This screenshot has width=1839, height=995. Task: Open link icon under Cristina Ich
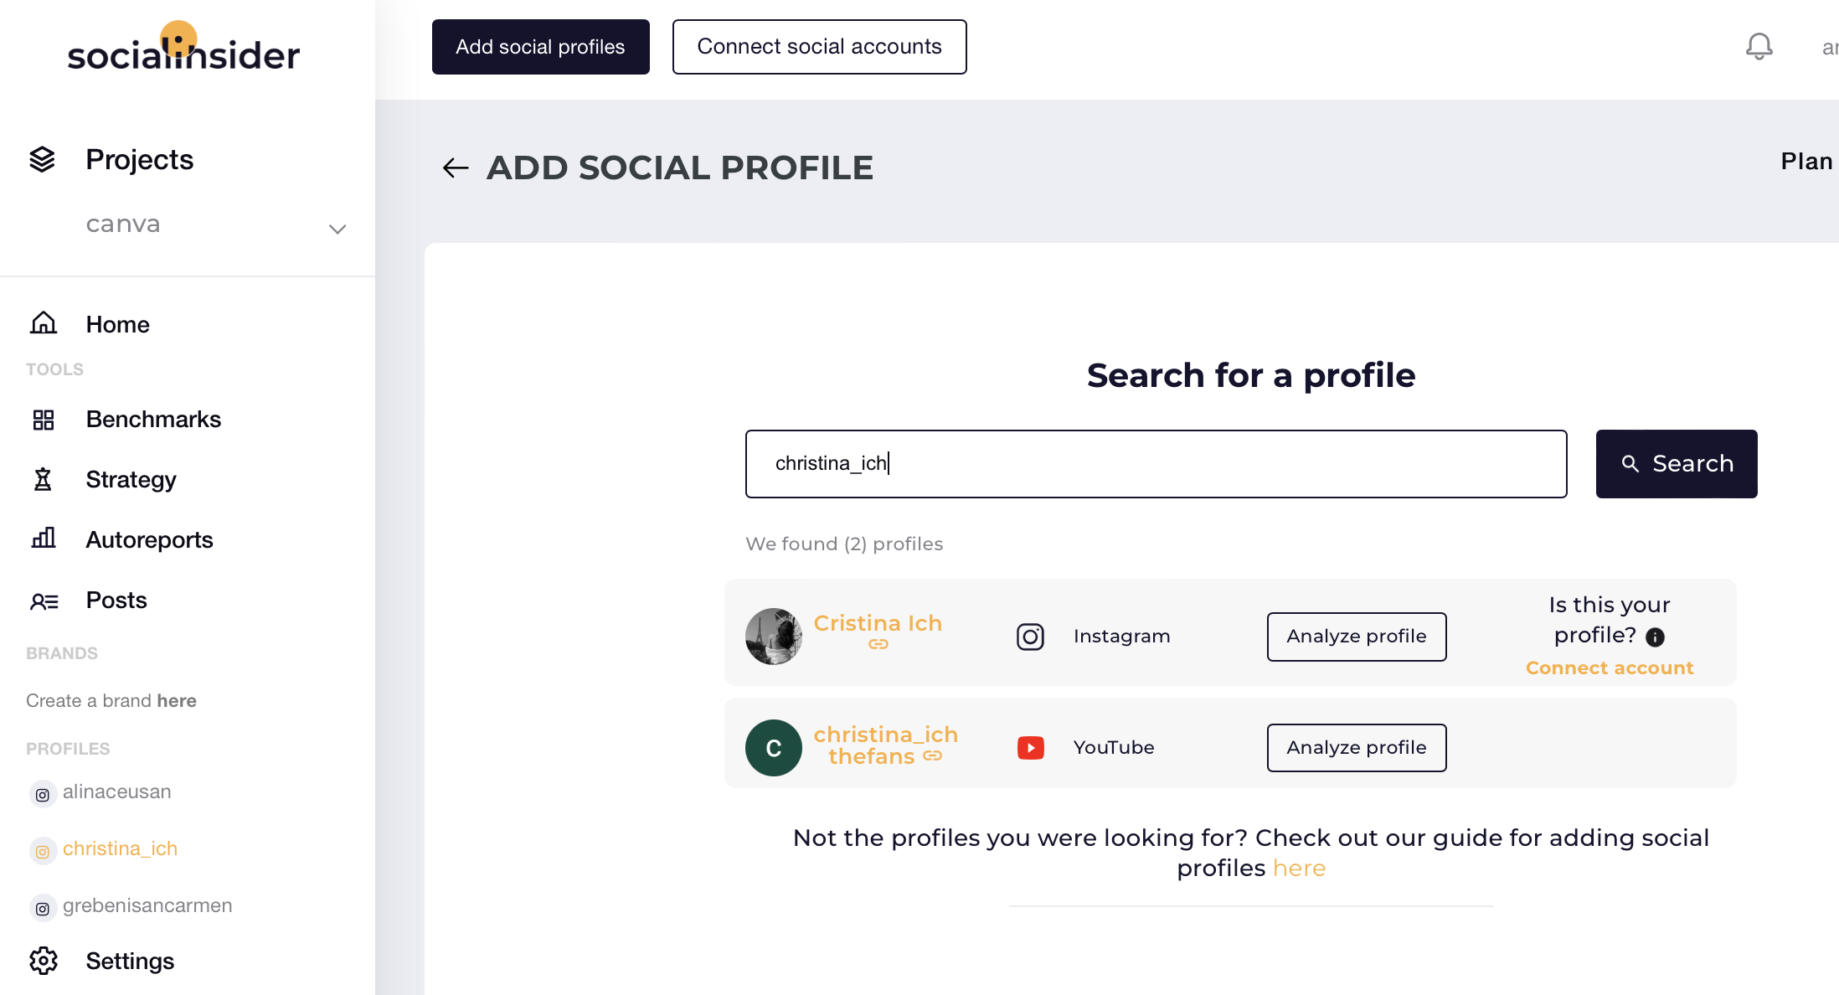click(878, 644)
